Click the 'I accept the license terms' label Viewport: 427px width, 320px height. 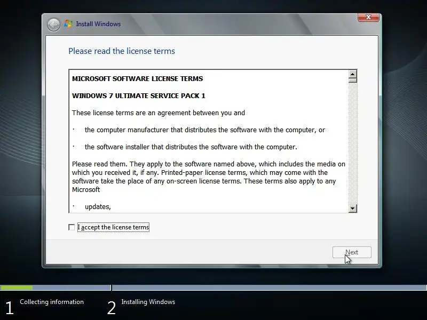pos(114,227)
